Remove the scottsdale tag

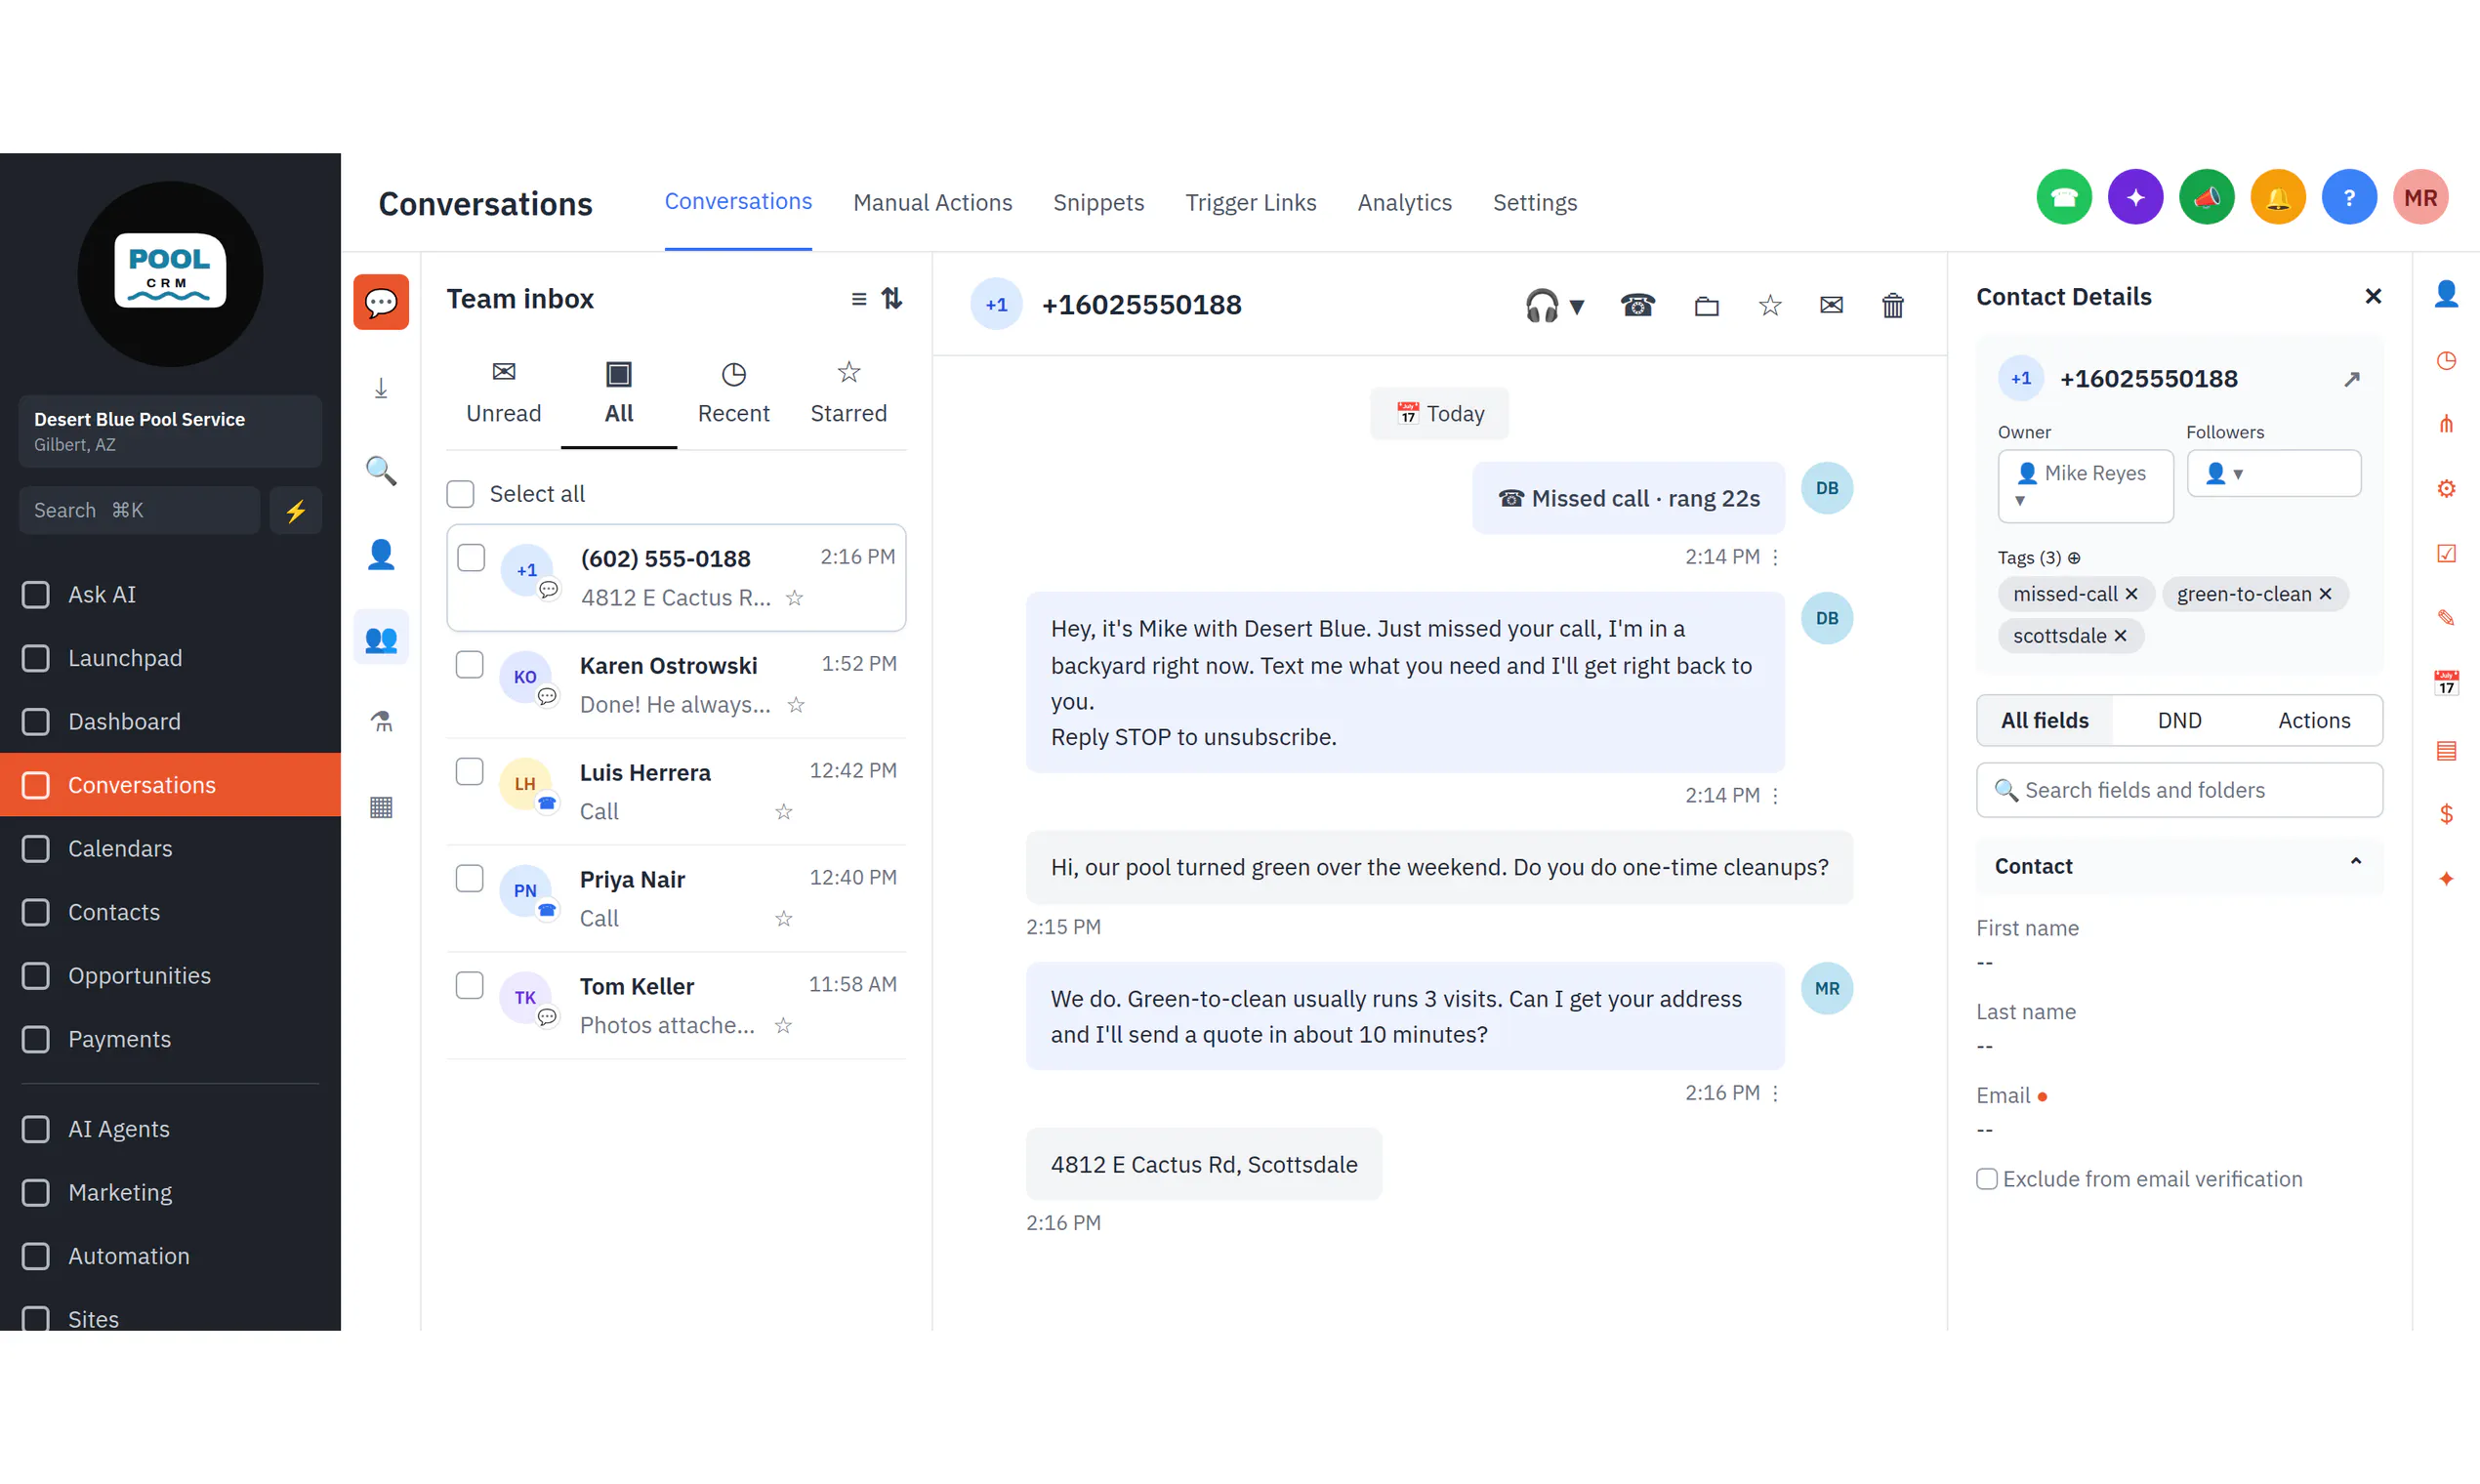2119,636
